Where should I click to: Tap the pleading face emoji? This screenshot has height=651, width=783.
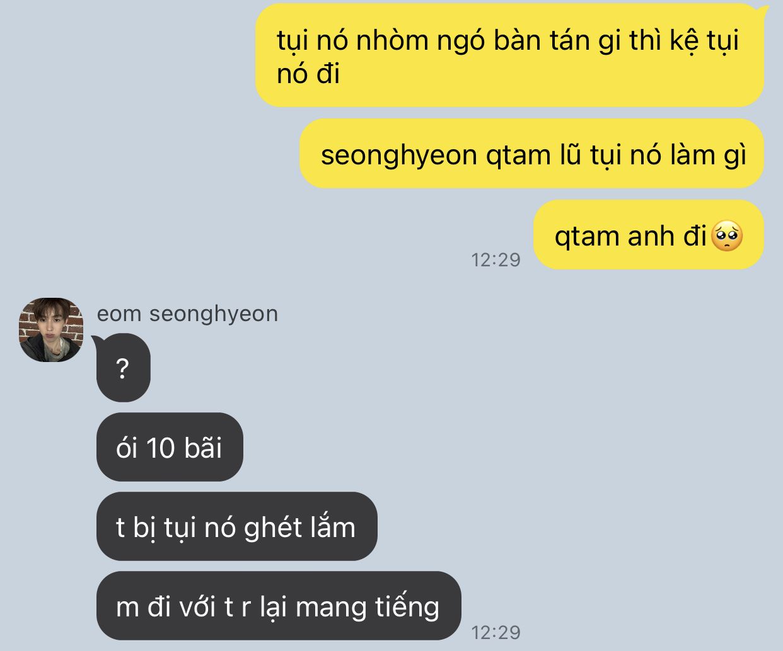pyautogui.click(x=727, y=237)
